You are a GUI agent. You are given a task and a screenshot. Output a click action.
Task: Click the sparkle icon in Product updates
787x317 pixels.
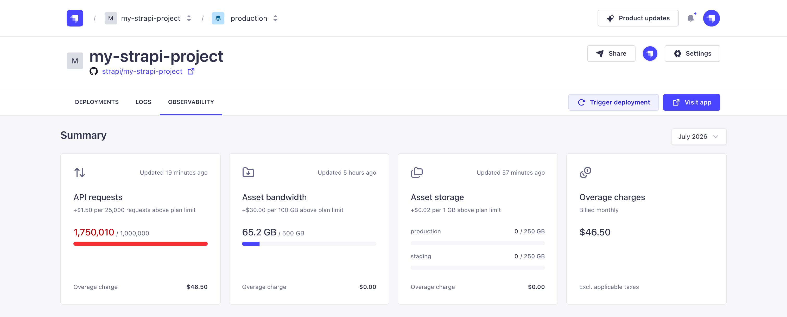[610, 18]
